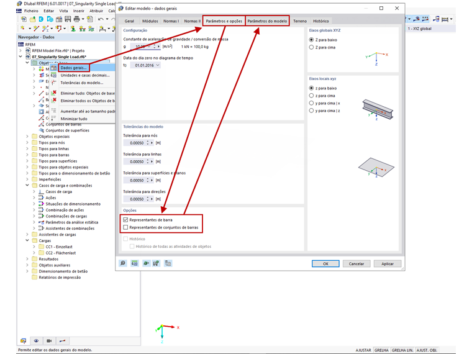This screenshot has height=354, width=472.
Task: Click the Save (floppy disk) toolbar icon
Action: point(68,19)
